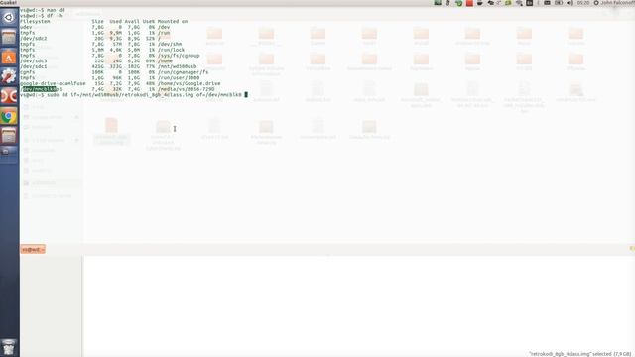
Task: Click the udev filesystem entry
Action: coord(26,27)
